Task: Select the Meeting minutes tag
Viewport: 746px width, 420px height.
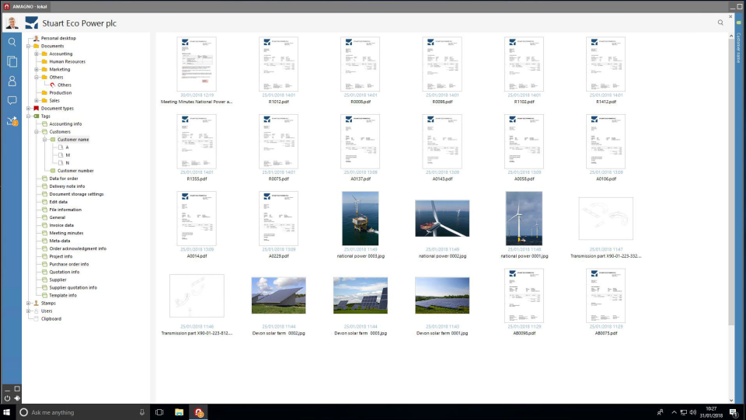Action: point(66,233)
